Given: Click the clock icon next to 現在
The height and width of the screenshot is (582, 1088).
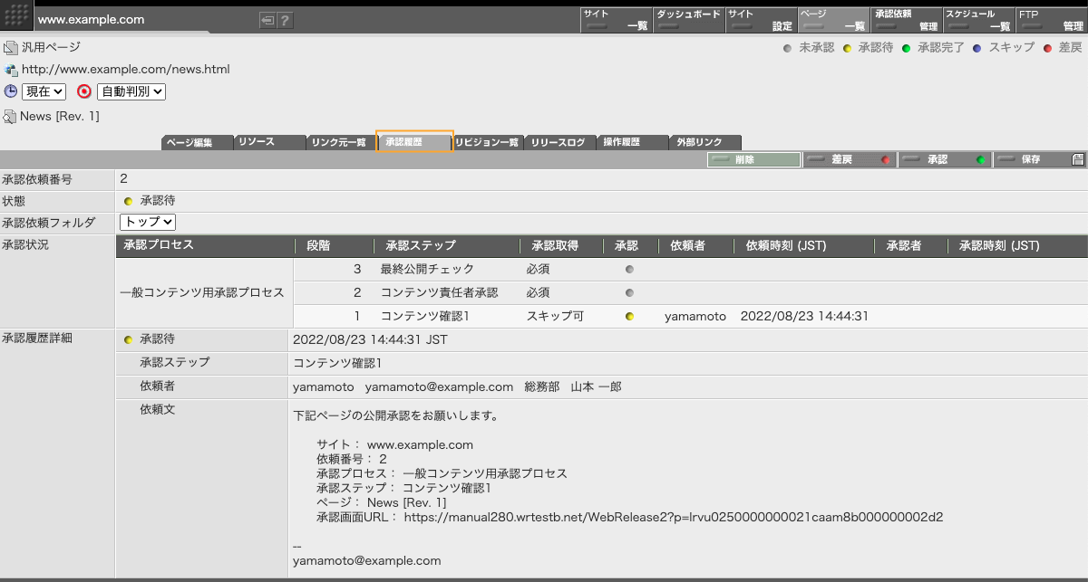Looking at the screenshot, I should pos(11,91).
